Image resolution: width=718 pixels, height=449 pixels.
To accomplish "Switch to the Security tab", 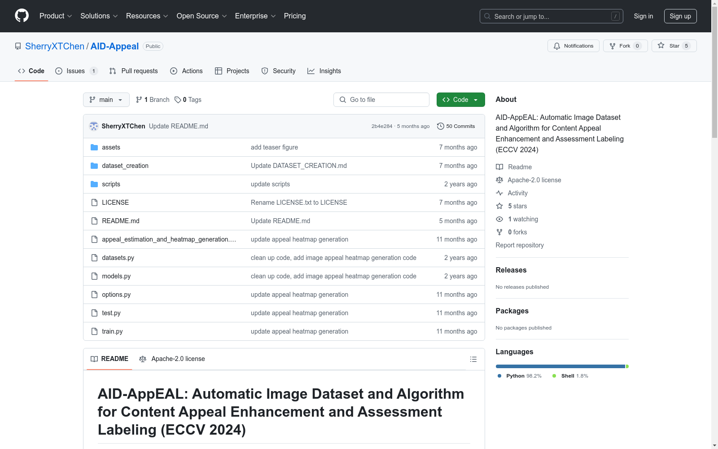I will [278, 71].
